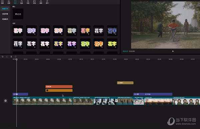Open the Video media tab icon
Viewport: 200px width, 129px height.
click(x=2, y=2)
